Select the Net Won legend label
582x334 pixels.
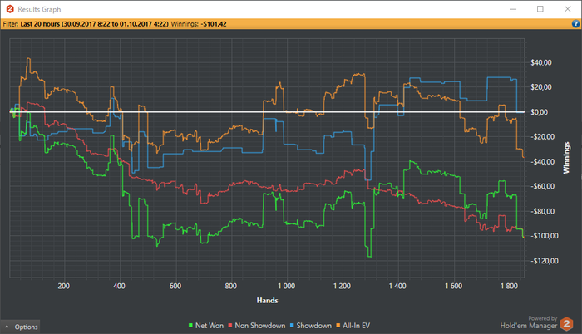click(210, 326)
